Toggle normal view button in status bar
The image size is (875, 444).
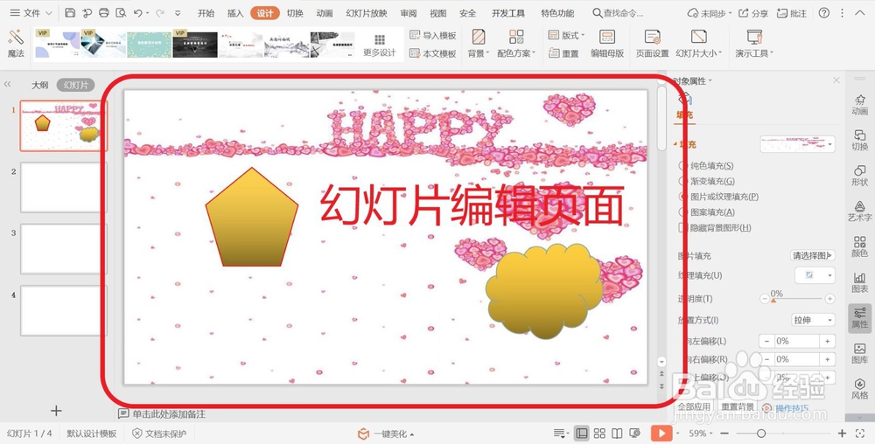[x=582, y=433]
